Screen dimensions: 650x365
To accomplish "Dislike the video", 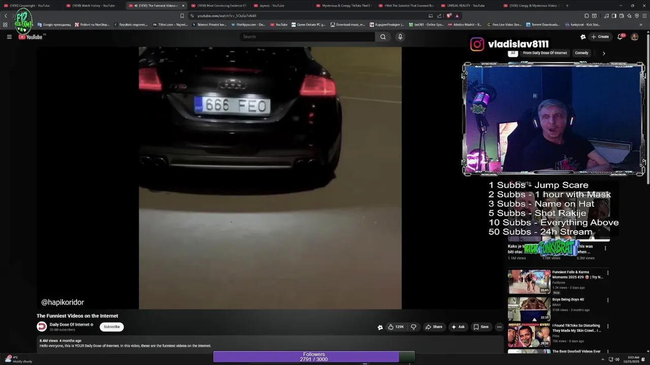I will 413,327.
